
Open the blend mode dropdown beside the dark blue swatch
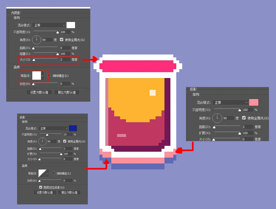(x=53, y=128)
